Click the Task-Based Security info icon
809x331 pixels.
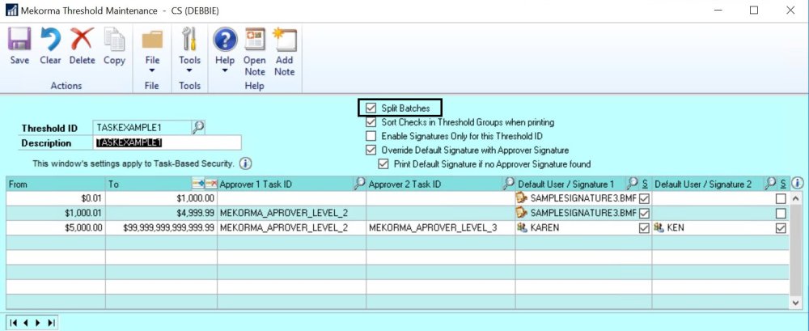tap(246, 163)
